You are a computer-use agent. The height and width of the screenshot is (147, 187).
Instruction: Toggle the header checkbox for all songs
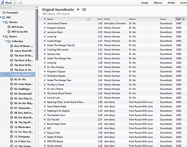[x=45, y=19]
